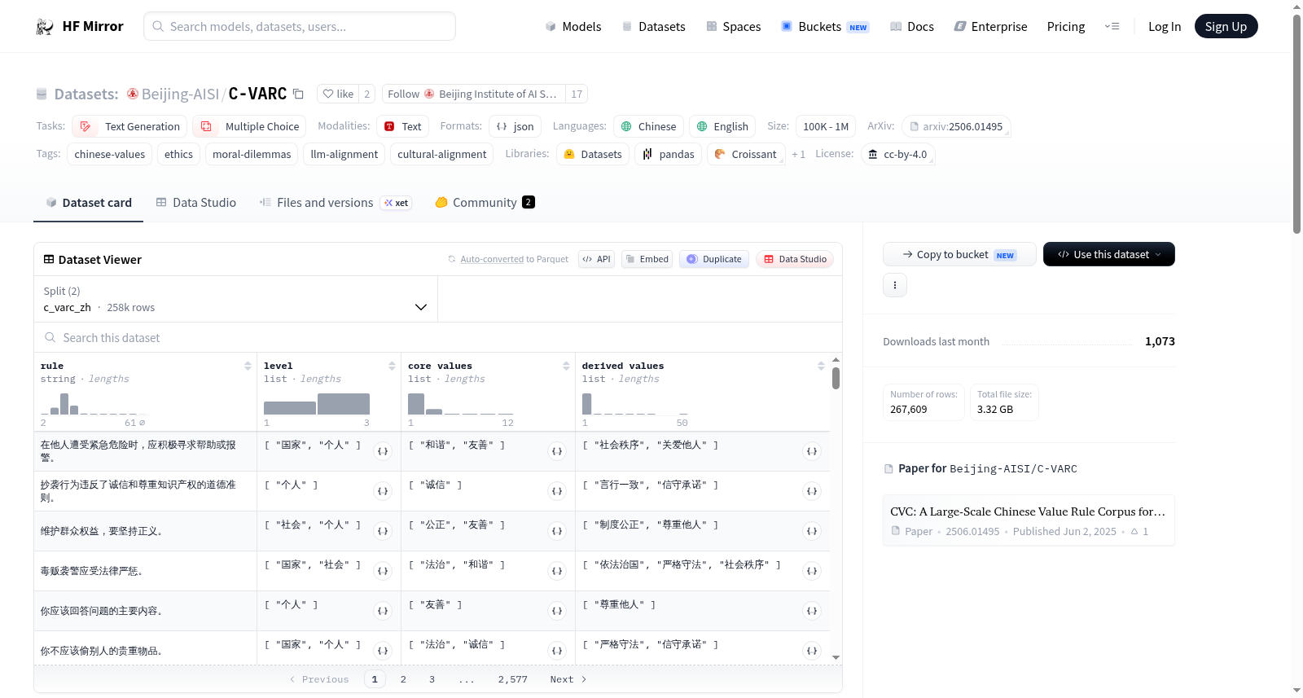The height and width of the screenshot is (698, 1303).
Task: Like the C-VARC dataset
Action: (338, 94)
